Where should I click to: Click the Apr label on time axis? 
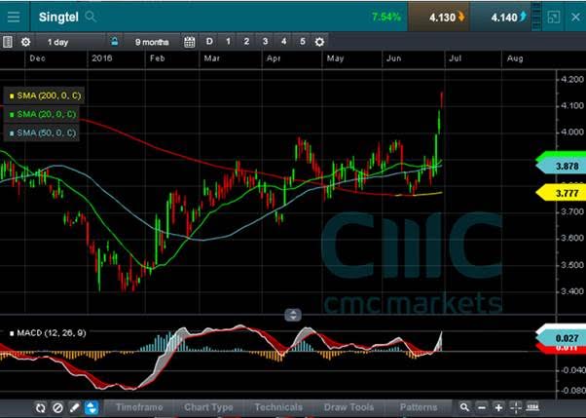click(274, 58)
